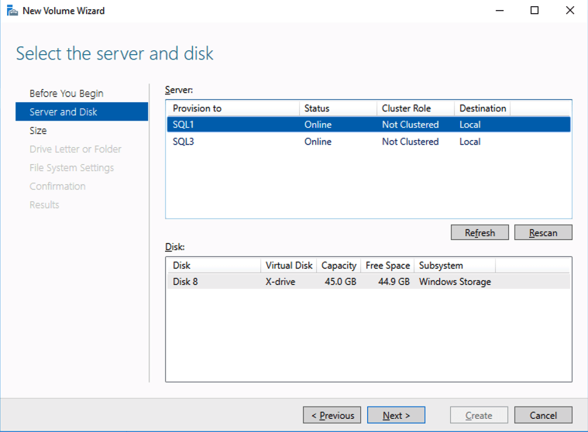
Task: Sort disks by Capacity column header
Action: coord(339,266)
